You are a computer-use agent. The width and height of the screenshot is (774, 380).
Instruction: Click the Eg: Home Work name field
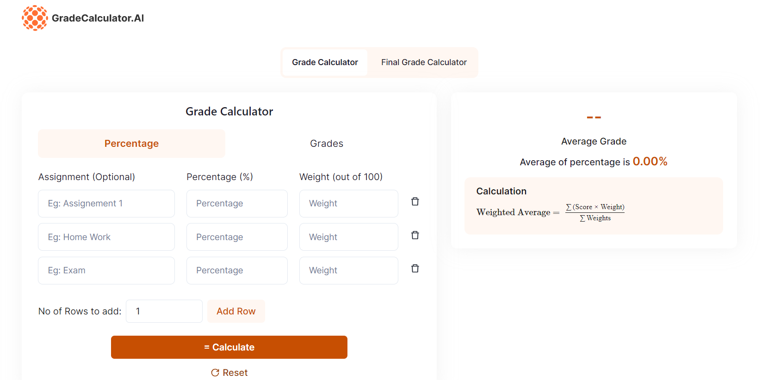pos(106,237)
